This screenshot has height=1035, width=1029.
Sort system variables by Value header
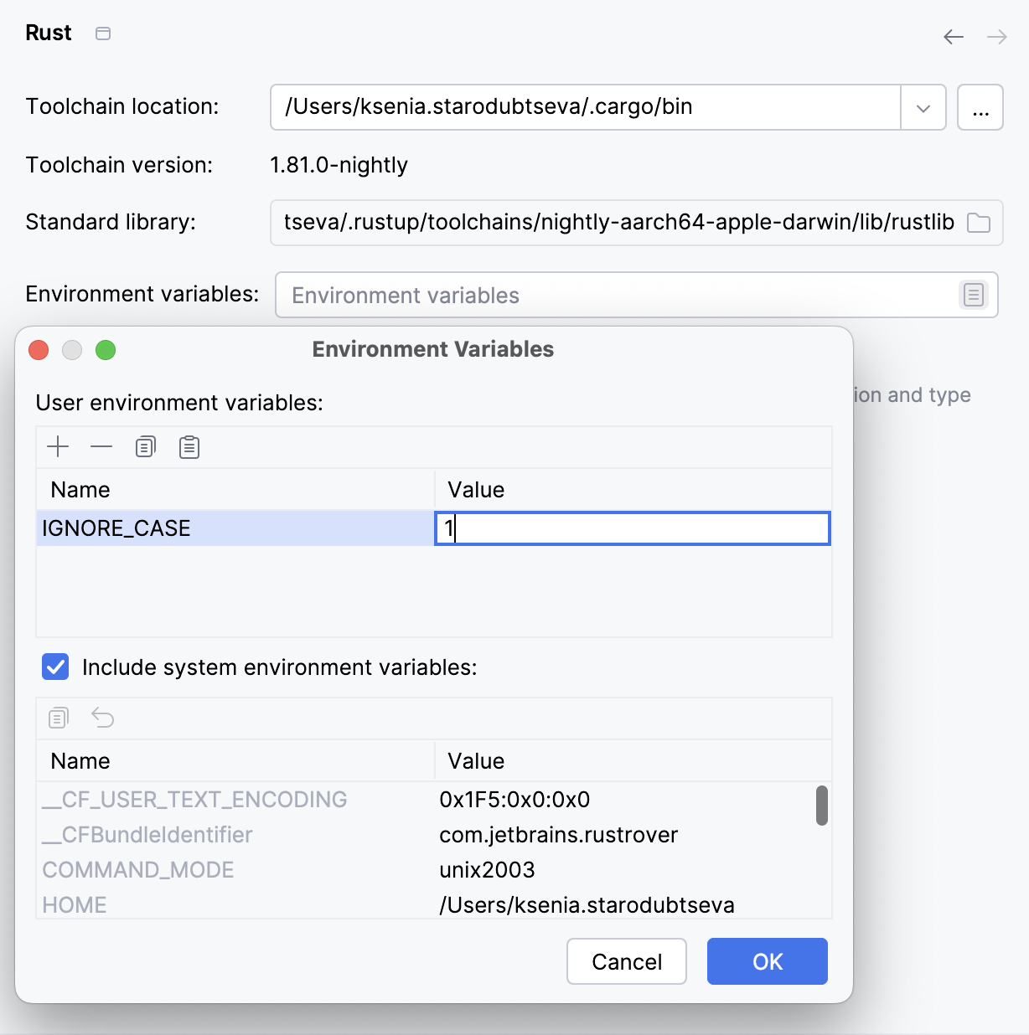[633, 761]
